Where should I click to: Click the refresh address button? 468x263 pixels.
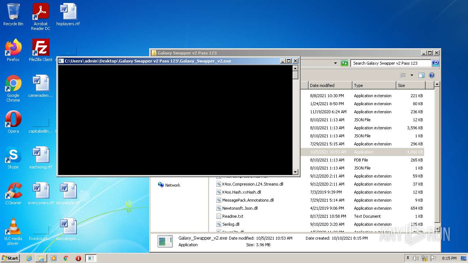(344, 63)
